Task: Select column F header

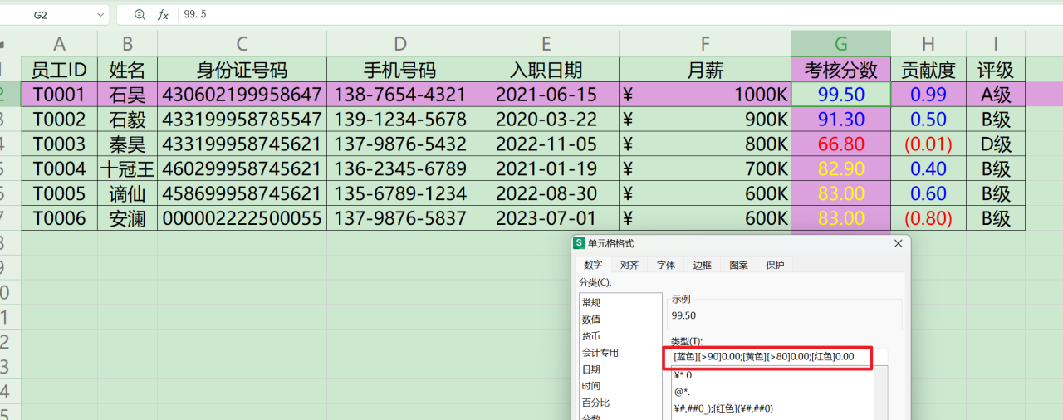Action: point(705,44)
